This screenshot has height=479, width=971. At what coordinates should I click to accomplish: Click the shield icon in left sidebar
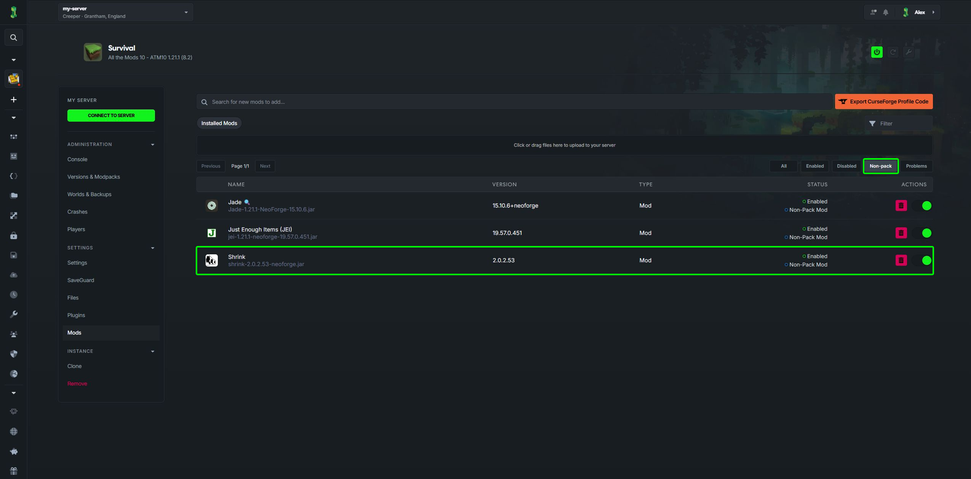13,354
